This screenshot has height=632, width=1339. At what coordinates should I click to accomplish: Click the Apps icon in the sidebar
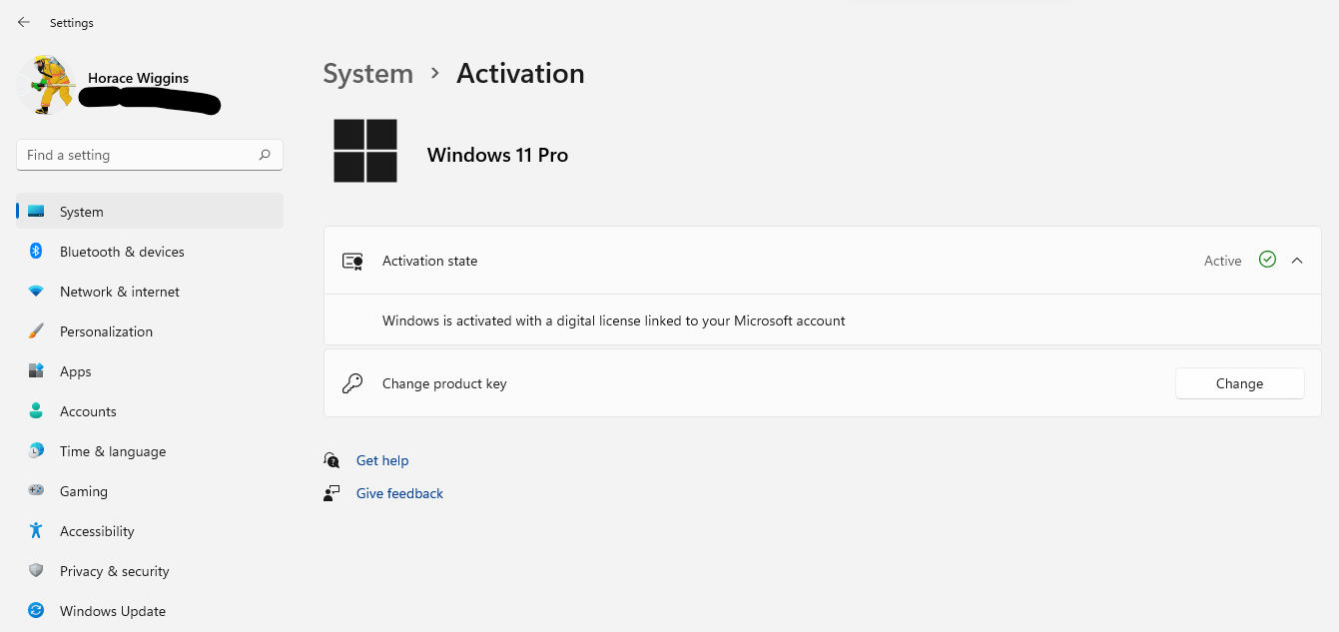coord(36,370)
